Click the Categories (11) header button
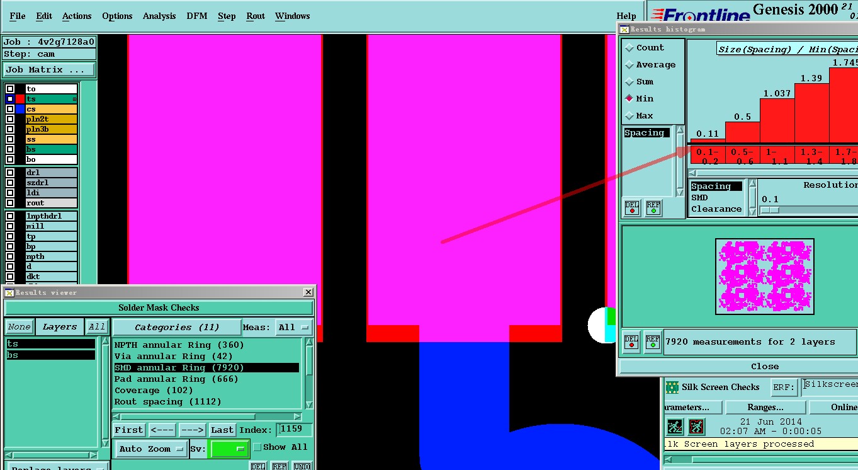The height and width of the screenshot is (470, 858). [x=177, y=327]
